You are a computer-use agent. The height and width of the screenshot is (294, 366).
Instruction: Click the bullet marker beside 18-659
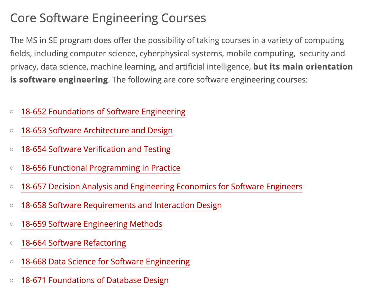pos(11,224)
